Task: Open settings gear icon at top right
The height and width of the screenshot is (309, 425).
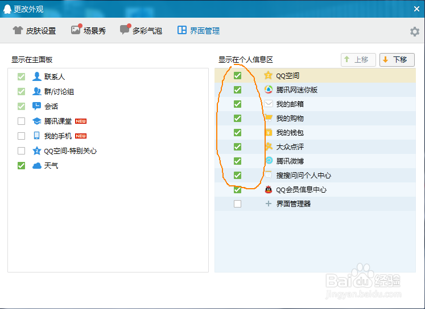Action: pos(414,31)
